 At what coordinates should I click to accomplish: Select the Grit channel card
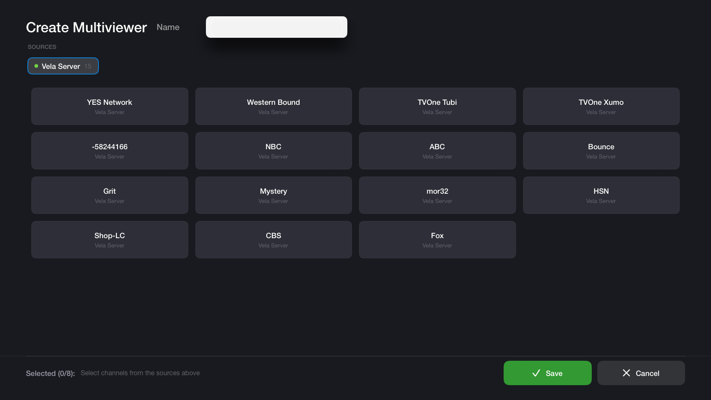pos(110,195)
